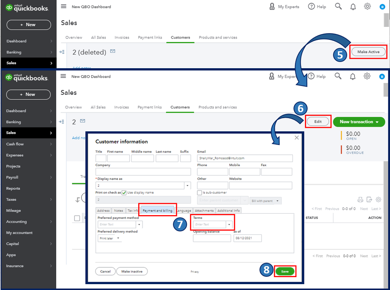Click the search magnifier on the New transaction page

tap(338, 76)
